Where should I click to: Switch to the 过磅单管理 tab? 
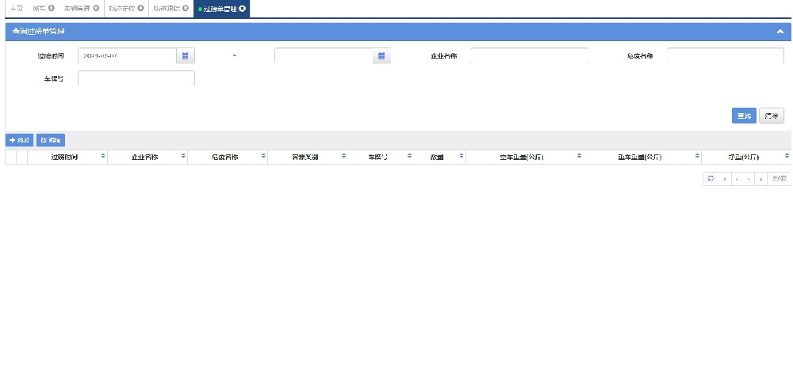click(220, 9)
